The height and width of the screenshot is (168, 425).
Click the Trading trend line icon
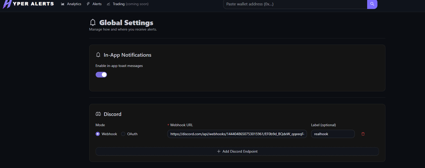pyautogui.click(x=109, y=4)
